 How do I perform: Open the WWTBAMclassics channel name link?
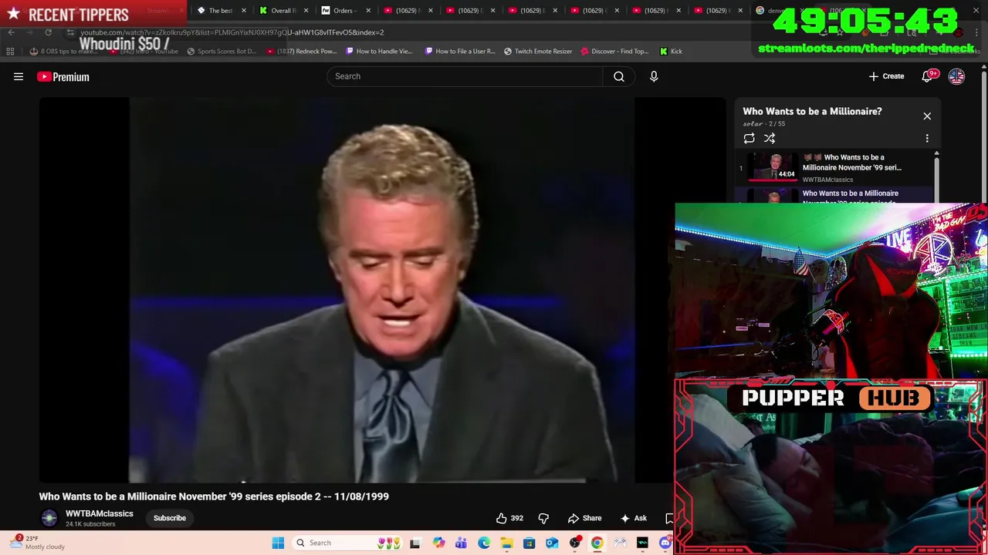click(100, 513)
